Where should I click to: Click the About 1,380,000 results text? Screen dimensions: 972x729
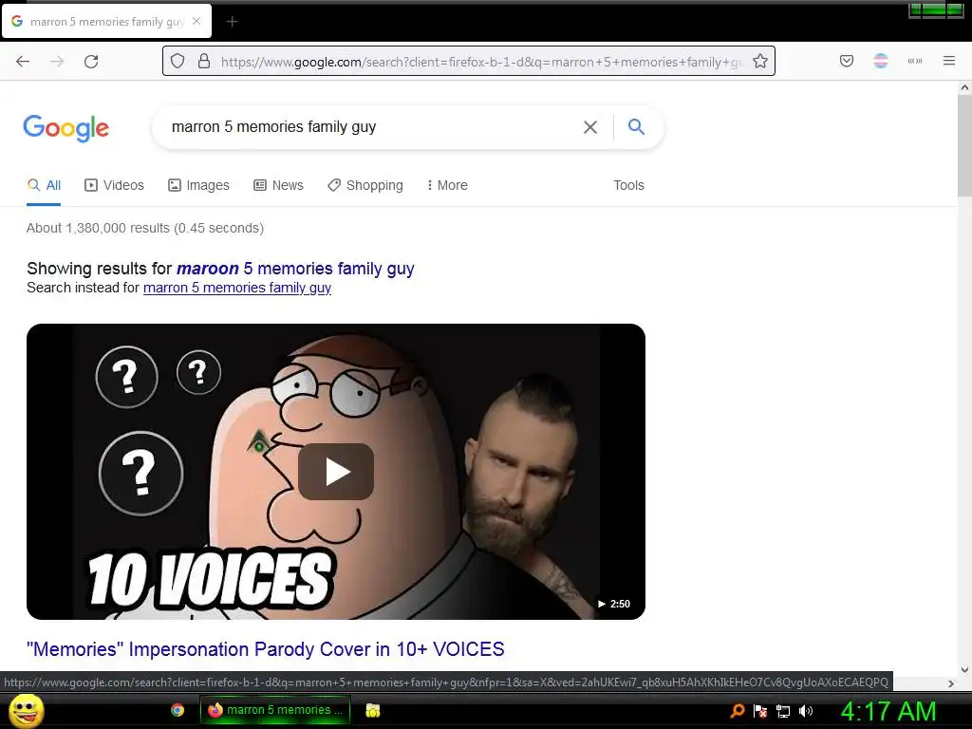coord(145,228)
